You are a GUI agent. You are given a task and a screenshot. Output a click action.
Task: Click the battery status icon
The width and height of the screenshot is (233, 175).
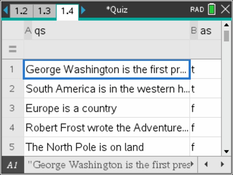coord(212,10)
